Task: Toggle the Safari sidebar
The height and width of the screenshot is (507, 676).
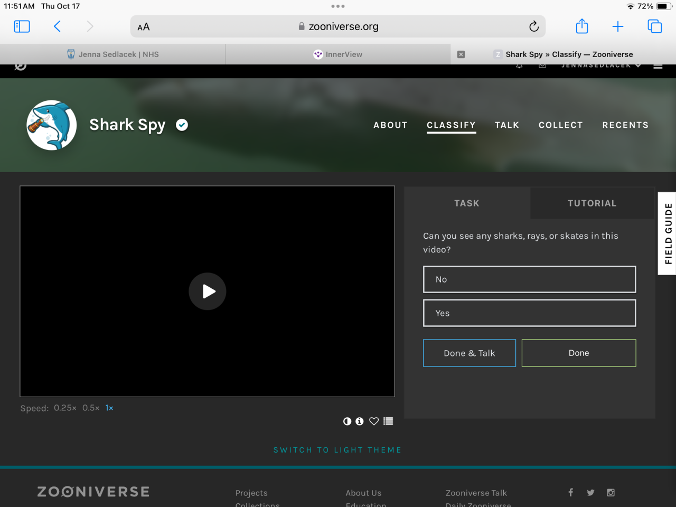Action: coord(22,26)
